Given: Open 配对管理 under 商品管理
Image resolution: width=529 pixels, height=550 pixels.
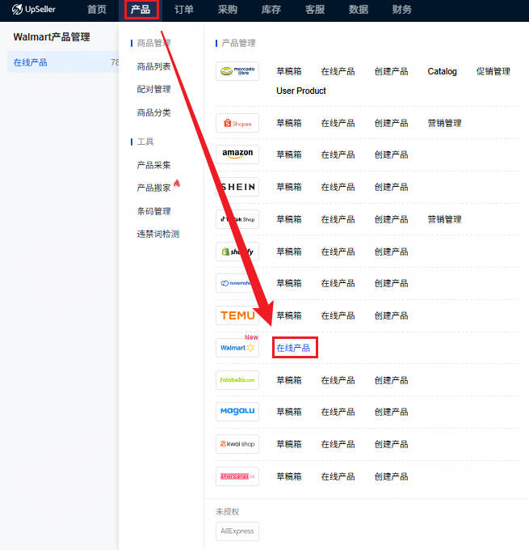Looking at the screenshot, I should (153, 89).
